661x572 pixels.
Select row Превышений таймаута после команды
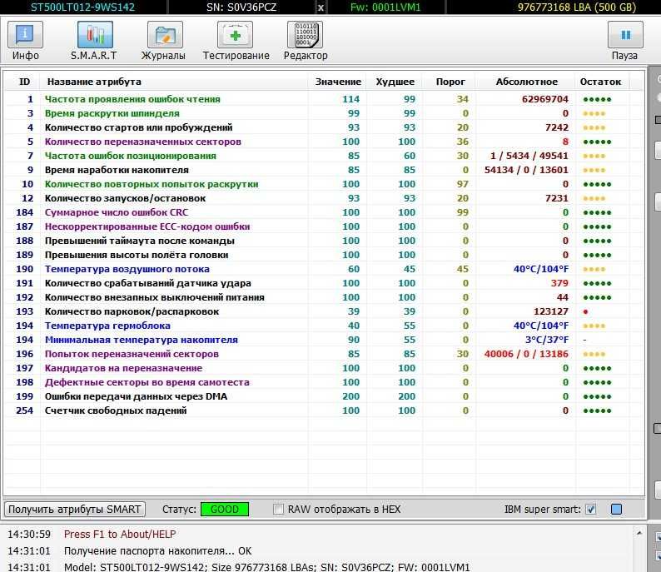(325, 241)
